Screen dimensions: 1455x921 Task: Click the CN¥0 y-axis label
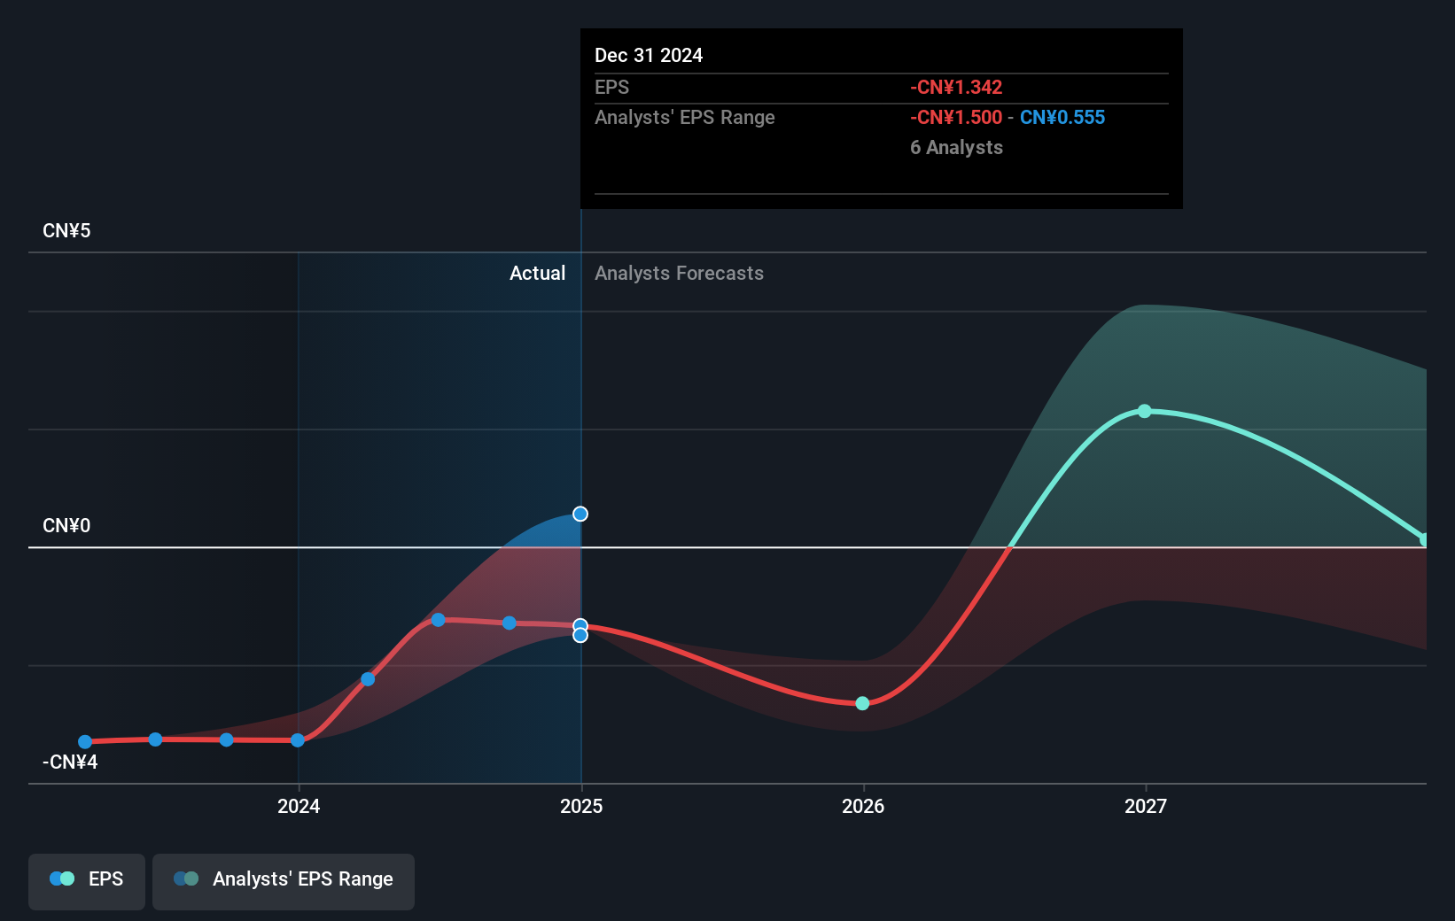point(66,525)
